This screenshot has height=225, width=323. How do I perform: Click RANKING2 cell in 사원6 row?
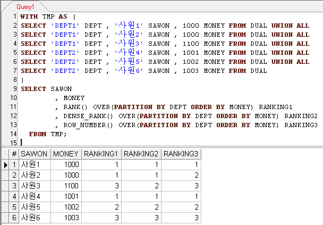tap(141, 218)
